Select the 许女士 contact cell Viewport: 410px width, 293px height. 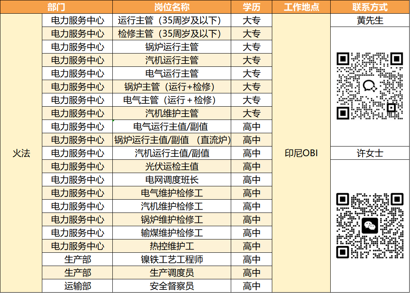(x=370, y=153)
